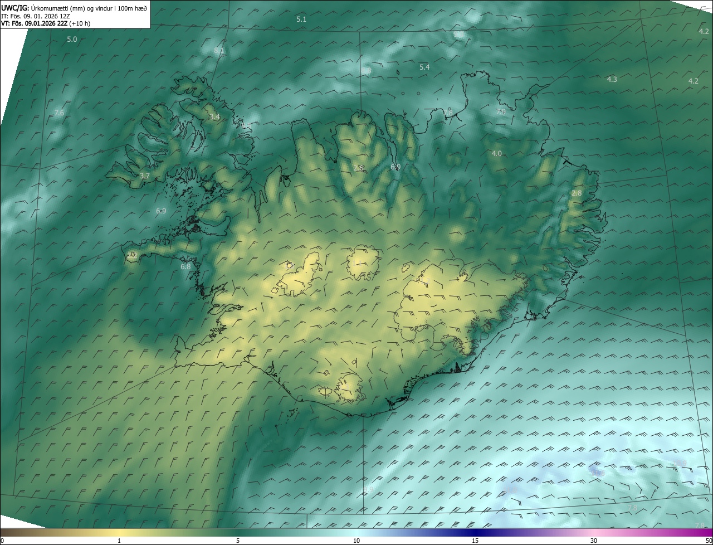
Task: Click the map value label '4.3'
Action: 612,80
